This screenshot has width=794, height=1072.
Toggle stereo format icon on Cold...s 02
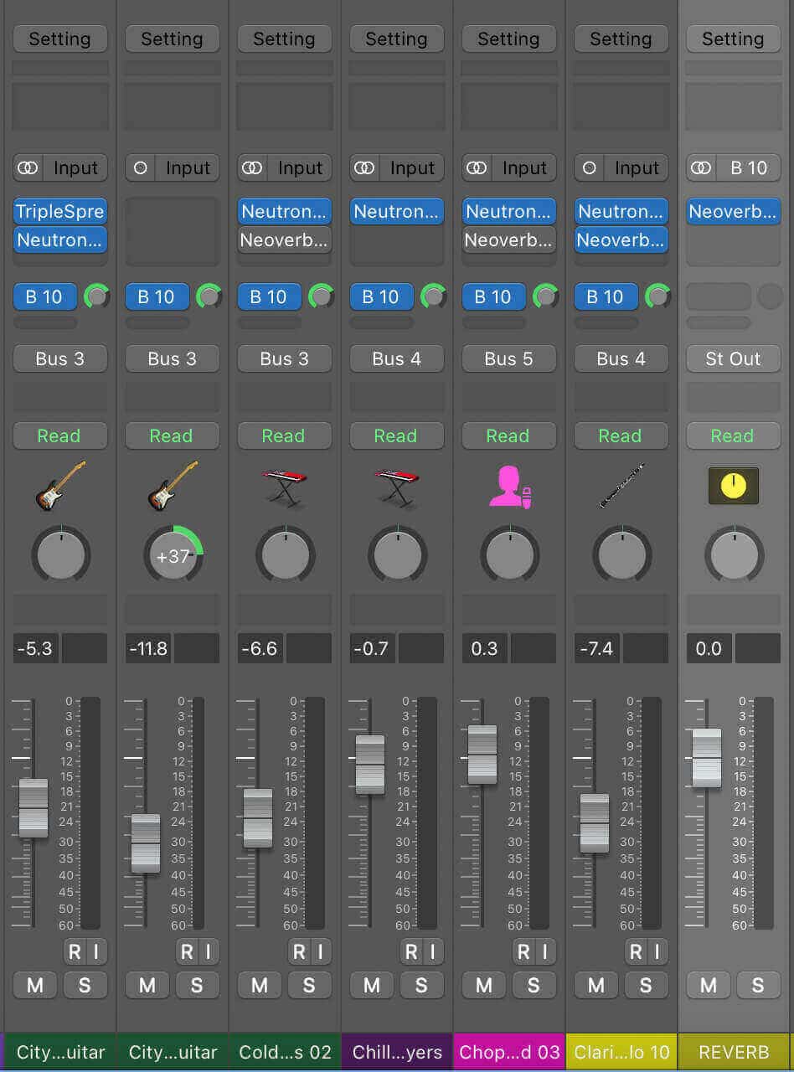click(x=252, y=167)
